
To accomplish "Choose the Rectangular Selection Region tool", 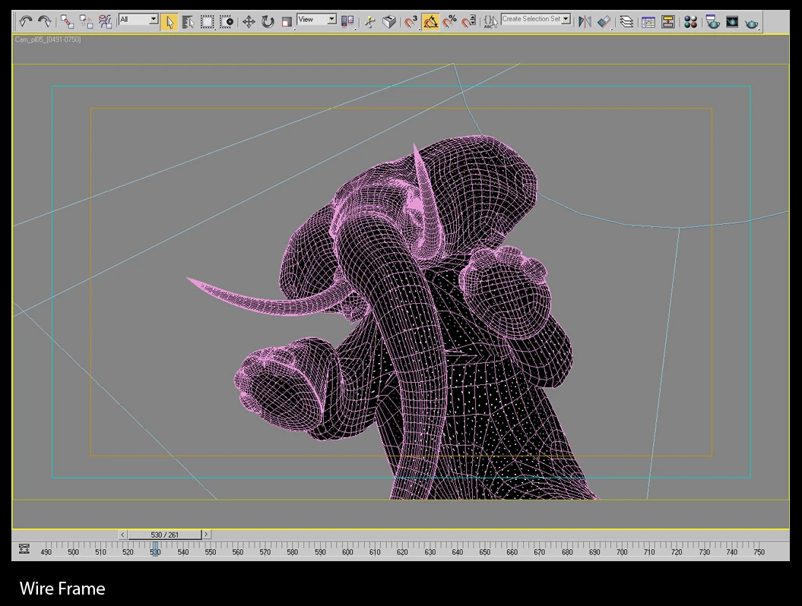I will (x=207, y=22).
